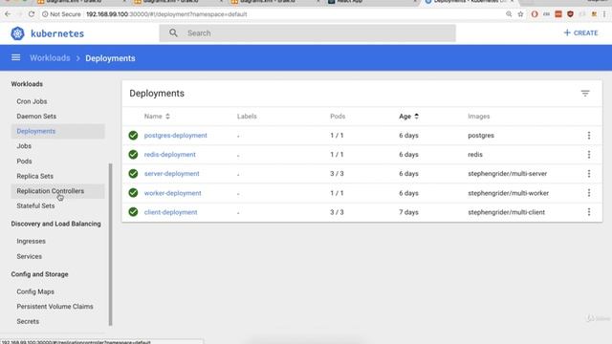This screenshot has width=612, height=344.
Task: Click the Images column header
Action: [x=478, y=117]
